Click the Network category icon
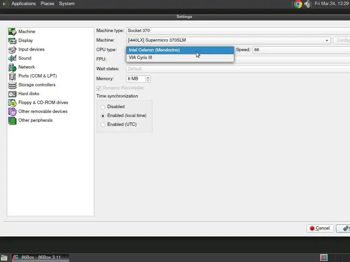The height and width of the screenshot is (262, 350). 12,67
